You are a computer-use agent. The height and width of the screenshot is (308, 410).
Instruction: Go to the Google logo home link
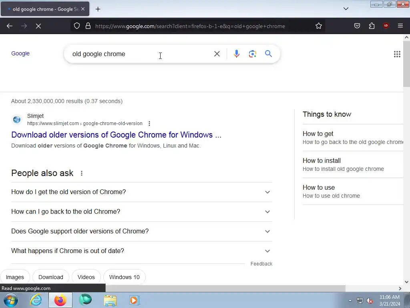tap(20, 53)
